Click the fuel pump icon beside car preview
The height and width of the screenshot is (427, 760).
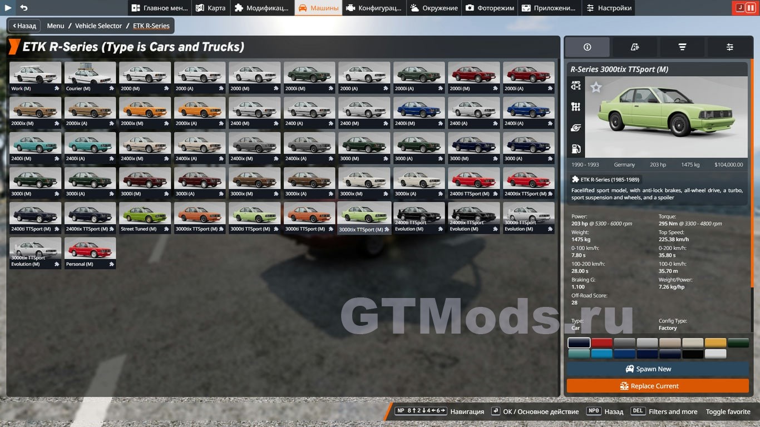576,148
